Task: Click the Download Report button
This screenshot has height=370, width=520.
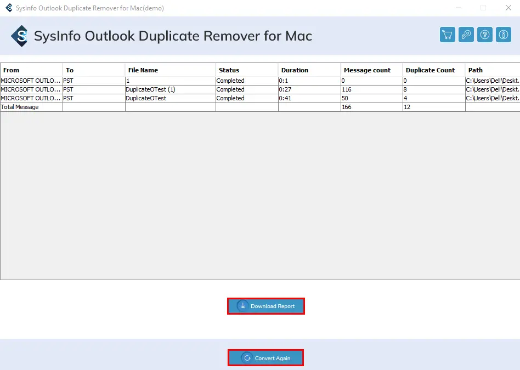Action: (266, 306)
